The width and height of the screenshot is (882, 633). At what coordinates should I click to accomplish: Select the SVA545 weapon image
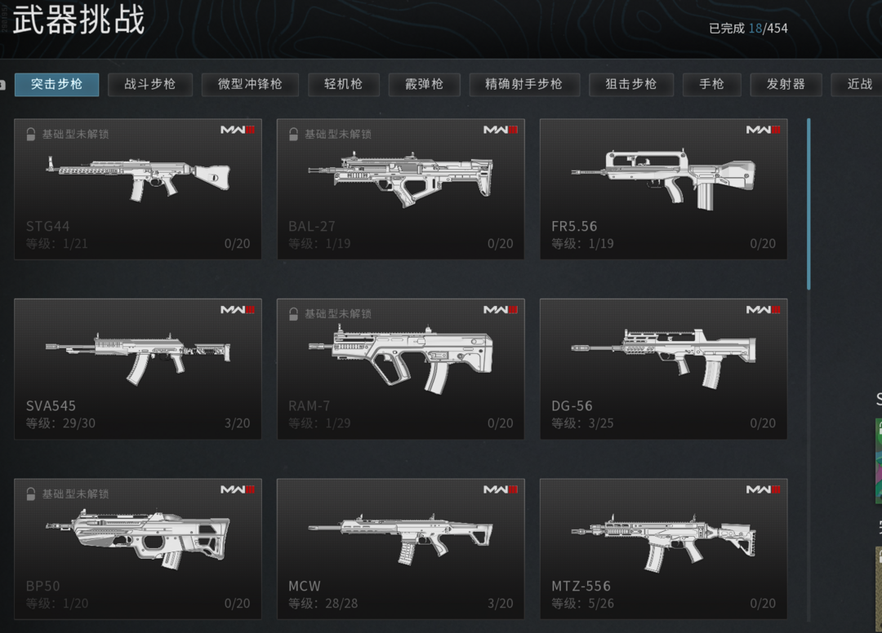coord(138,357)
